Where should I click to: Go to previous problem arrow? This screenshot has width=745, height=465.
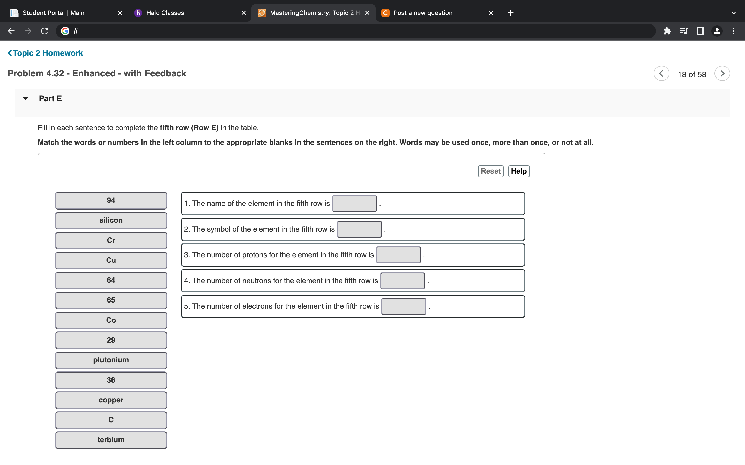[661, 74]
